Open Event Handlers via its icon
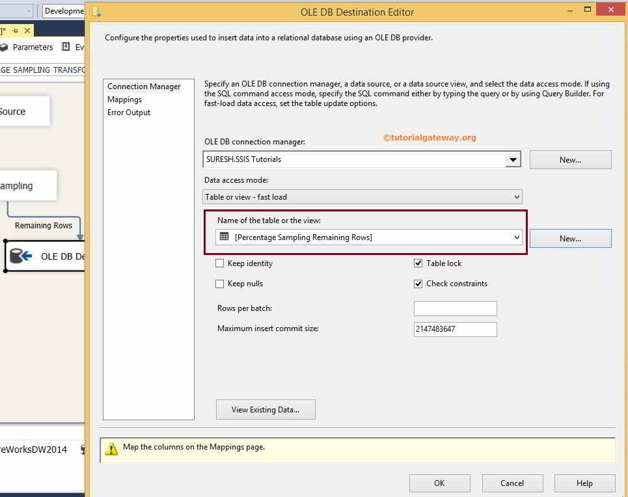Screen dimensions: 628x497 pos(66,47)
